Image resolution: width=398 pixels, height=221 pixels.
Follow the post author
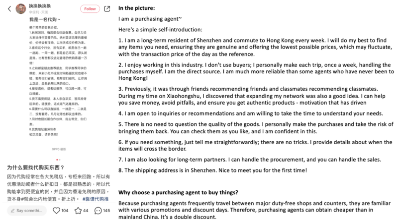(x=90, y=9)
